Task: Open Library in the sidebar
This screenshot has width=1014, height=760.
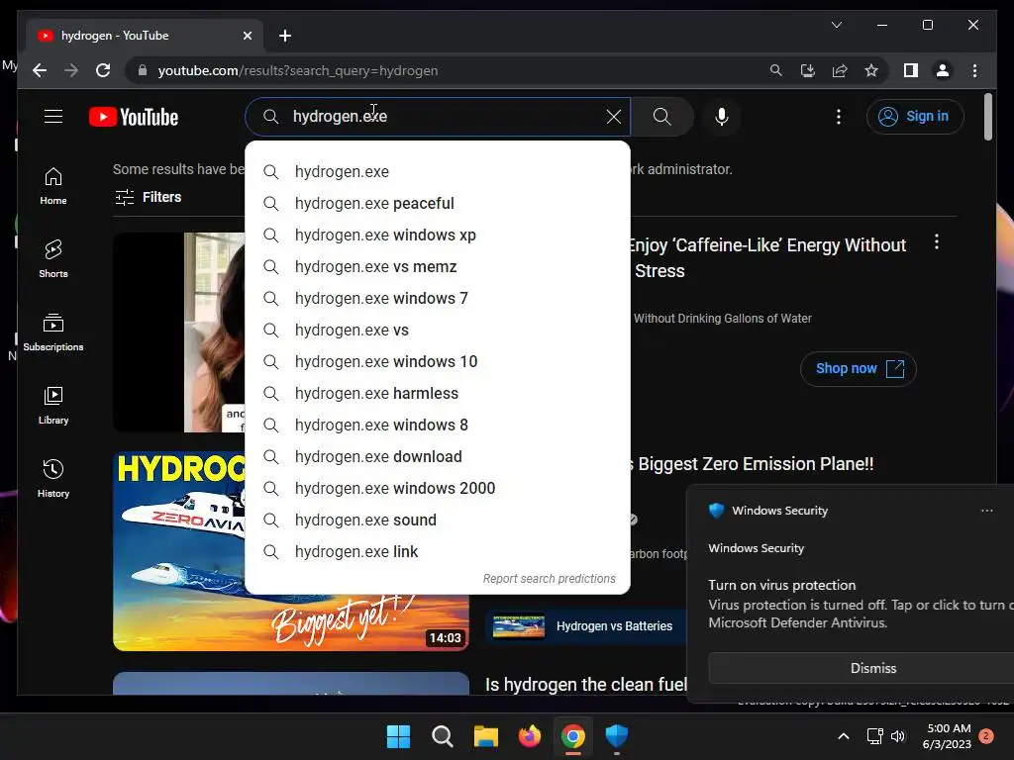Action: click(53, 405)
